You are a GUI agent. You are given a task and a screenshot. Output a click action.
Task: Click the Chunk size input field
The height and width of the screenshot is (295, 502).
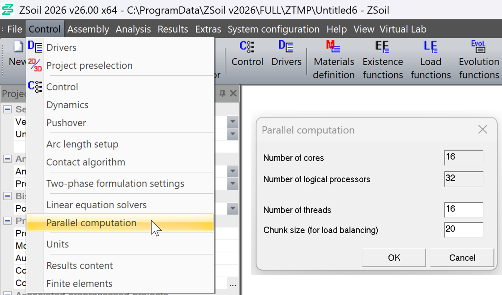pos(463,230)
